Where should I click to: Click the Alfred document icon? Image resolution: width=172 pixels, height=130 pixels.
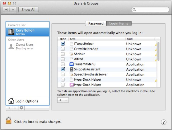point(71,59)
